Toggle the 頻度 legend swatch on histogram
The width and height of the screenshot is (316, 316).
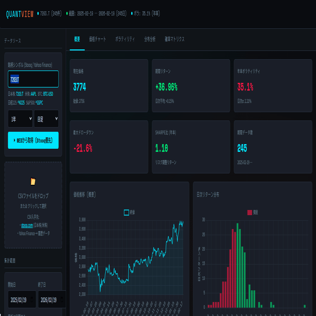(250, 213)
